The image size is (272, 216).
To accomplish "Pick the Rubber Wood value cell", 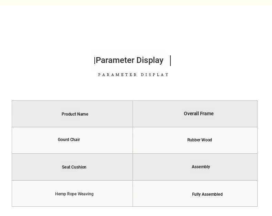I will click(195, 140).
